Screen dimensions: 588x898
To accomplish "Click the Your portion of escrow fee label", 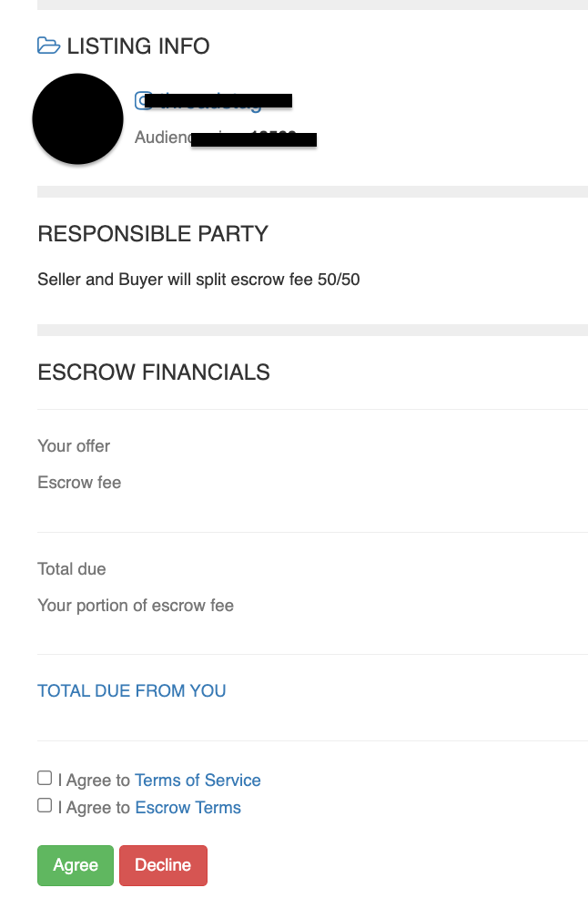I will tap(136, 606).
